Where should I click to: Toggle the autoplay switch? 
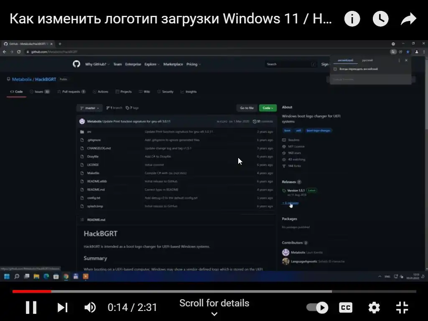coord(317,308)
